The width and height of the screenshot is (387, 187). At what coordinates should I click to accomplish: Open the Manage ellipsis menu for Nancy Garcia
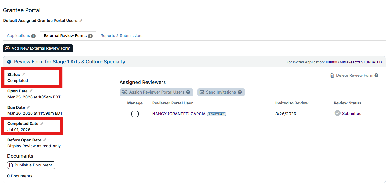point(135,114)
